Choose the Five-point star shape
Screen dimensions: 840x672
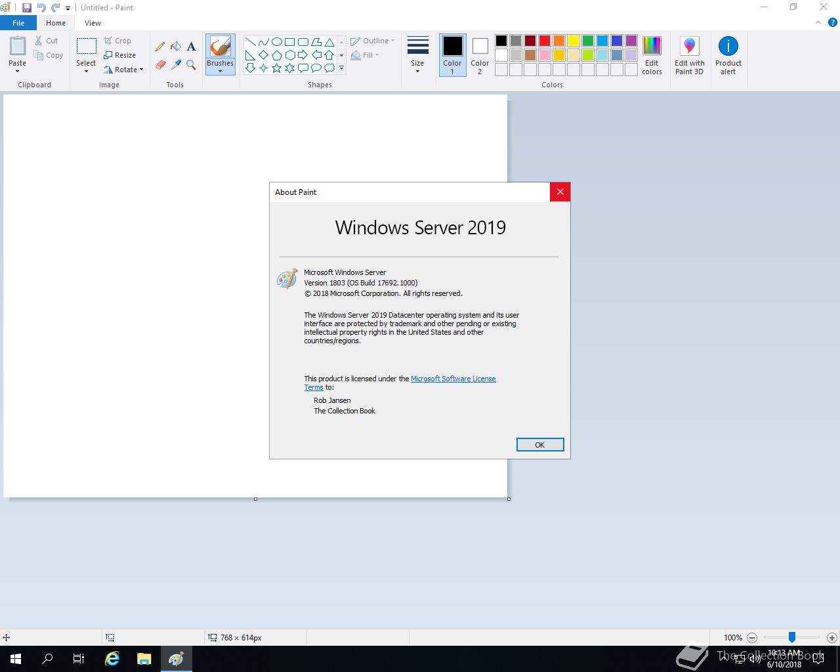click(x=277, y=68)
